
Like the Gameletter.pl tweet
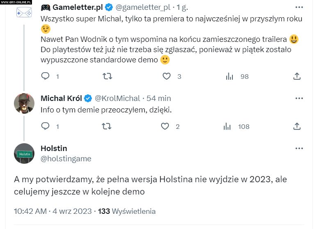point(166,76)
